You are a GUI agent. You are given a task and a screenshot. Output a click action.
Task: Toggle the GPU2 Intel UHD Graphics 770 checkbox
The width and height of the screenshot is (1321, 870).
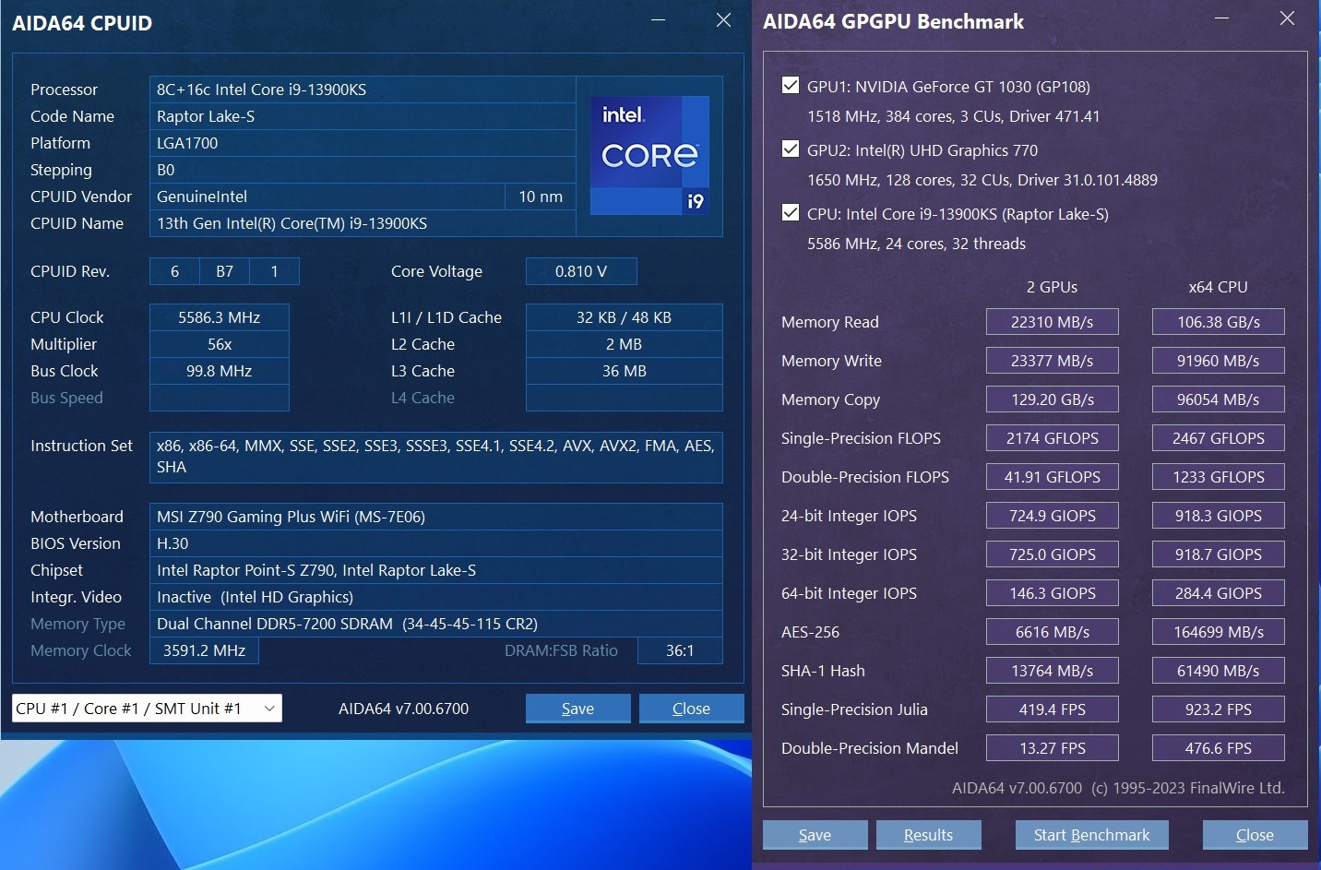pyautogui.click(x=791, y=149)
